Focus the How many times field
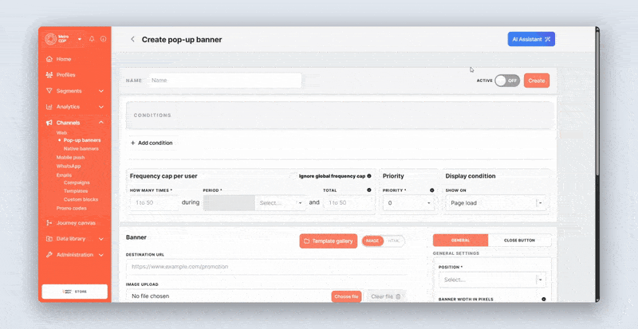The width and height of the screenshot is (638, 329). (155, 202)
